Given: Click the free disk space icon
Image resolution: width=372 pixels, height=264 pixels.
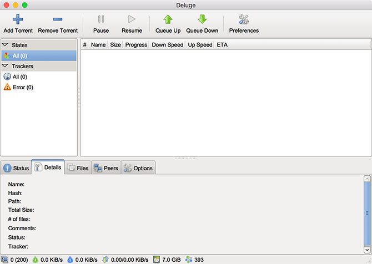Looking at the screenshot, I should pos(157,260).
